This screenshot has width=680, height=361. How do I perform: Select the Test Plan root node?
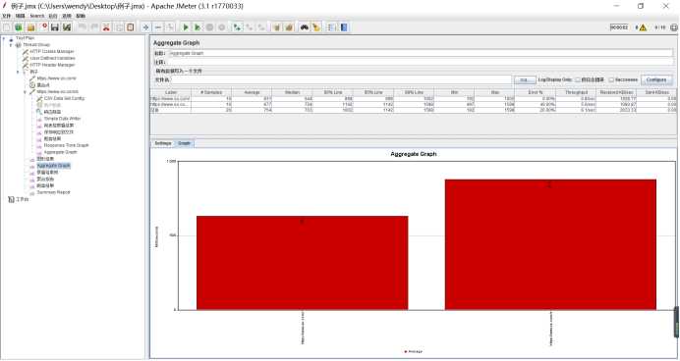pyautogui.click(x=25, y=38)
